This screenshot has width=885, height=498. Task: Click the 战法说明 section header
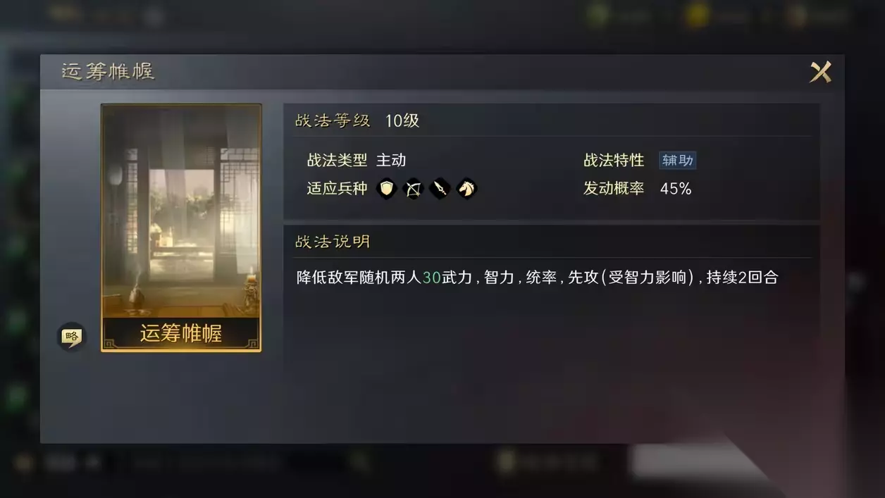coord(333,242)
